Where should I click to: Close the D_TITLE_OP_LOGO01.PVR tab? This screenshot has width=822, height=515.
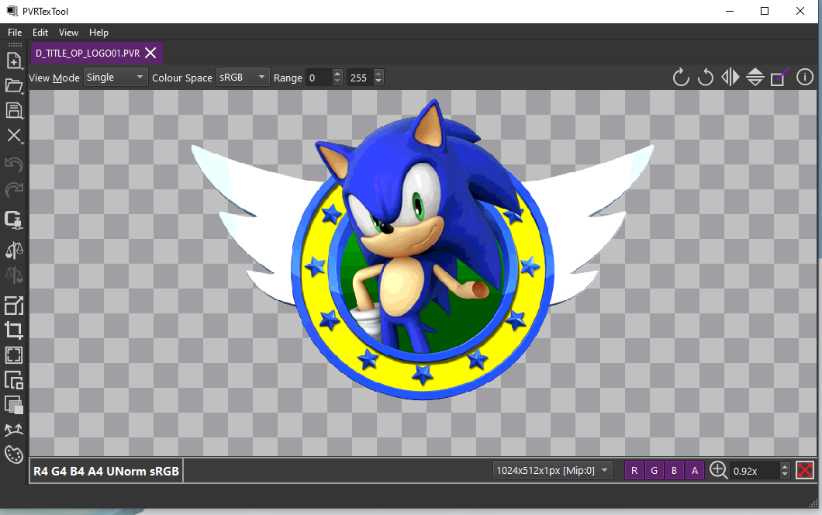point(151,53)
